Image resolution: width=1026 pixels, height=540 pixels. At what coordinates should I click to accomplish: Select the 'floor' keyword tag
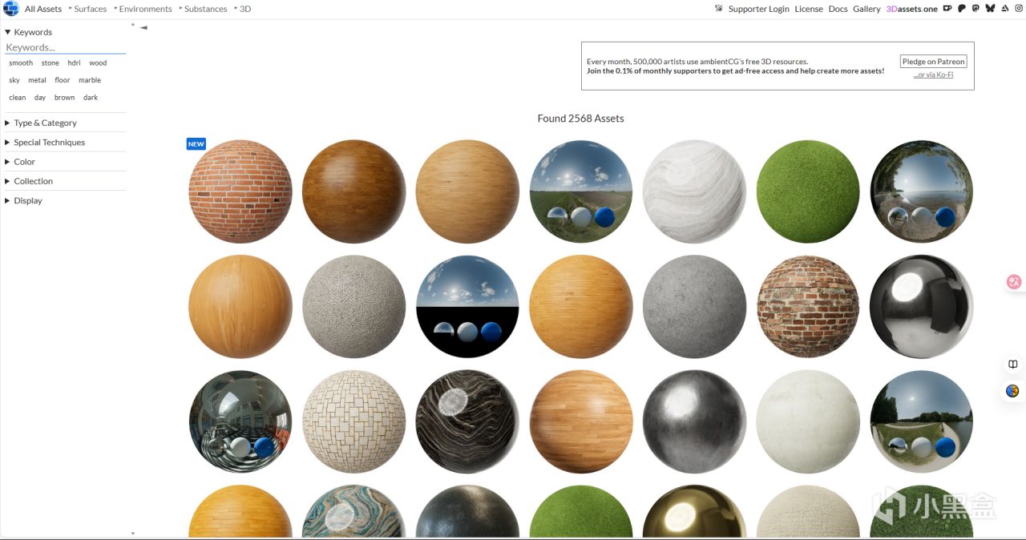click(x=63, y=80)
